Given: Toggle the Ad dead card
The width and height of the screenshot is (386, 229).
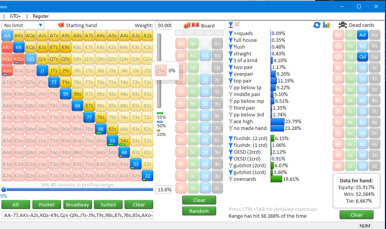Looking at the screenshot, I should tap(362, 35).
